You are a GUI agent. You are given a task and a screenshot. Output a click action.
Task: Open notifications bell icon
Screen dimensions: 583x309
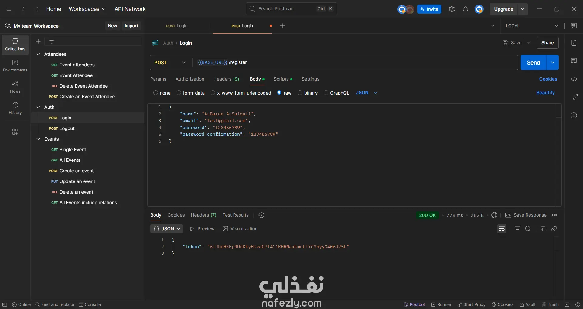click(x=465, y=9)
